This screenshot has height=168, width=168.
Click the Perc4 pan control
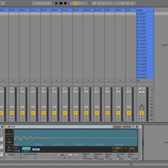point(54,107)
